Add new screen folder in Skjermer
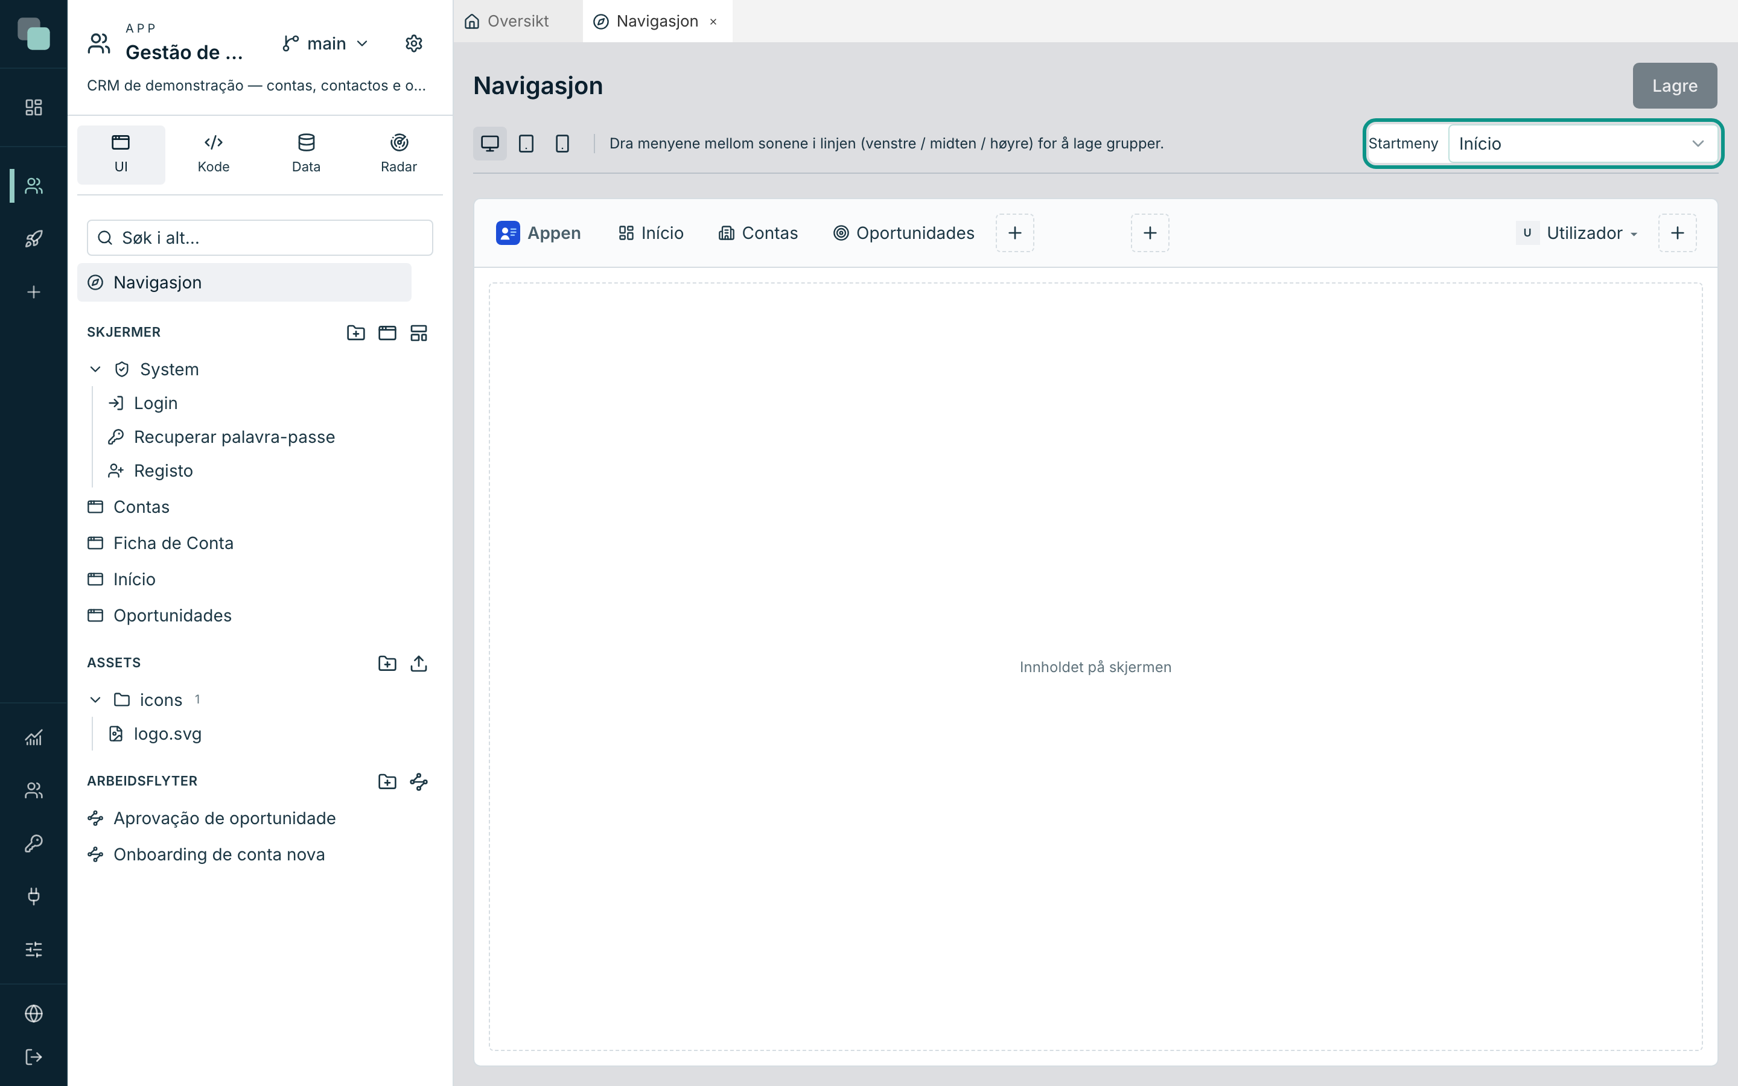The height and width of the screenshot is (1086, 1738). coord(356,332)
